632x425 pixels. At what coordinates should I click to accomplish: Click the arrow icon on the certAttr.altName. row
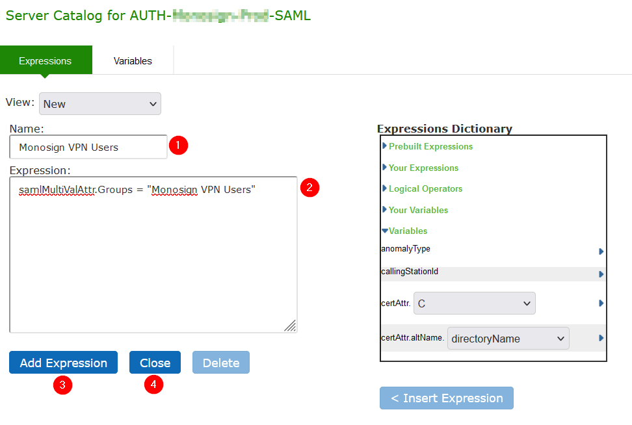click(x=601, y=338)
